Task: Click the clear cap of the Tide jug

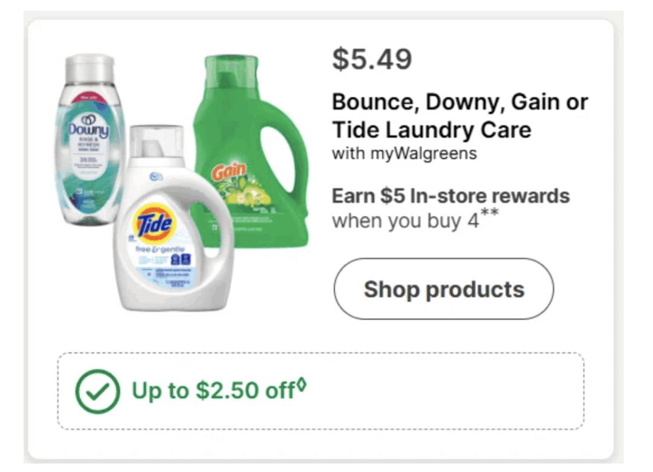Action: pyautogui.click(x=156, y=141)
